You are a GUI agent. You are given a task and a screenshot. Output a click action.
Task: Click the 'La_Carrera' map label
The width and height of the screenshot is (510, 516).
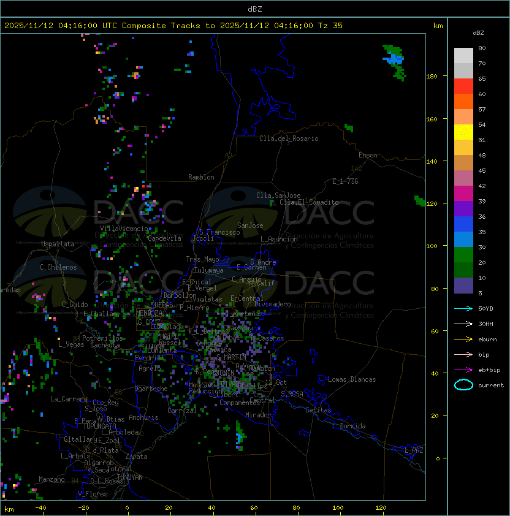point(69,399)
